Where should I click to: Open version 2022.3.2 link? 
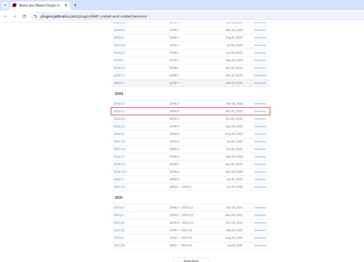coord(119,126)
